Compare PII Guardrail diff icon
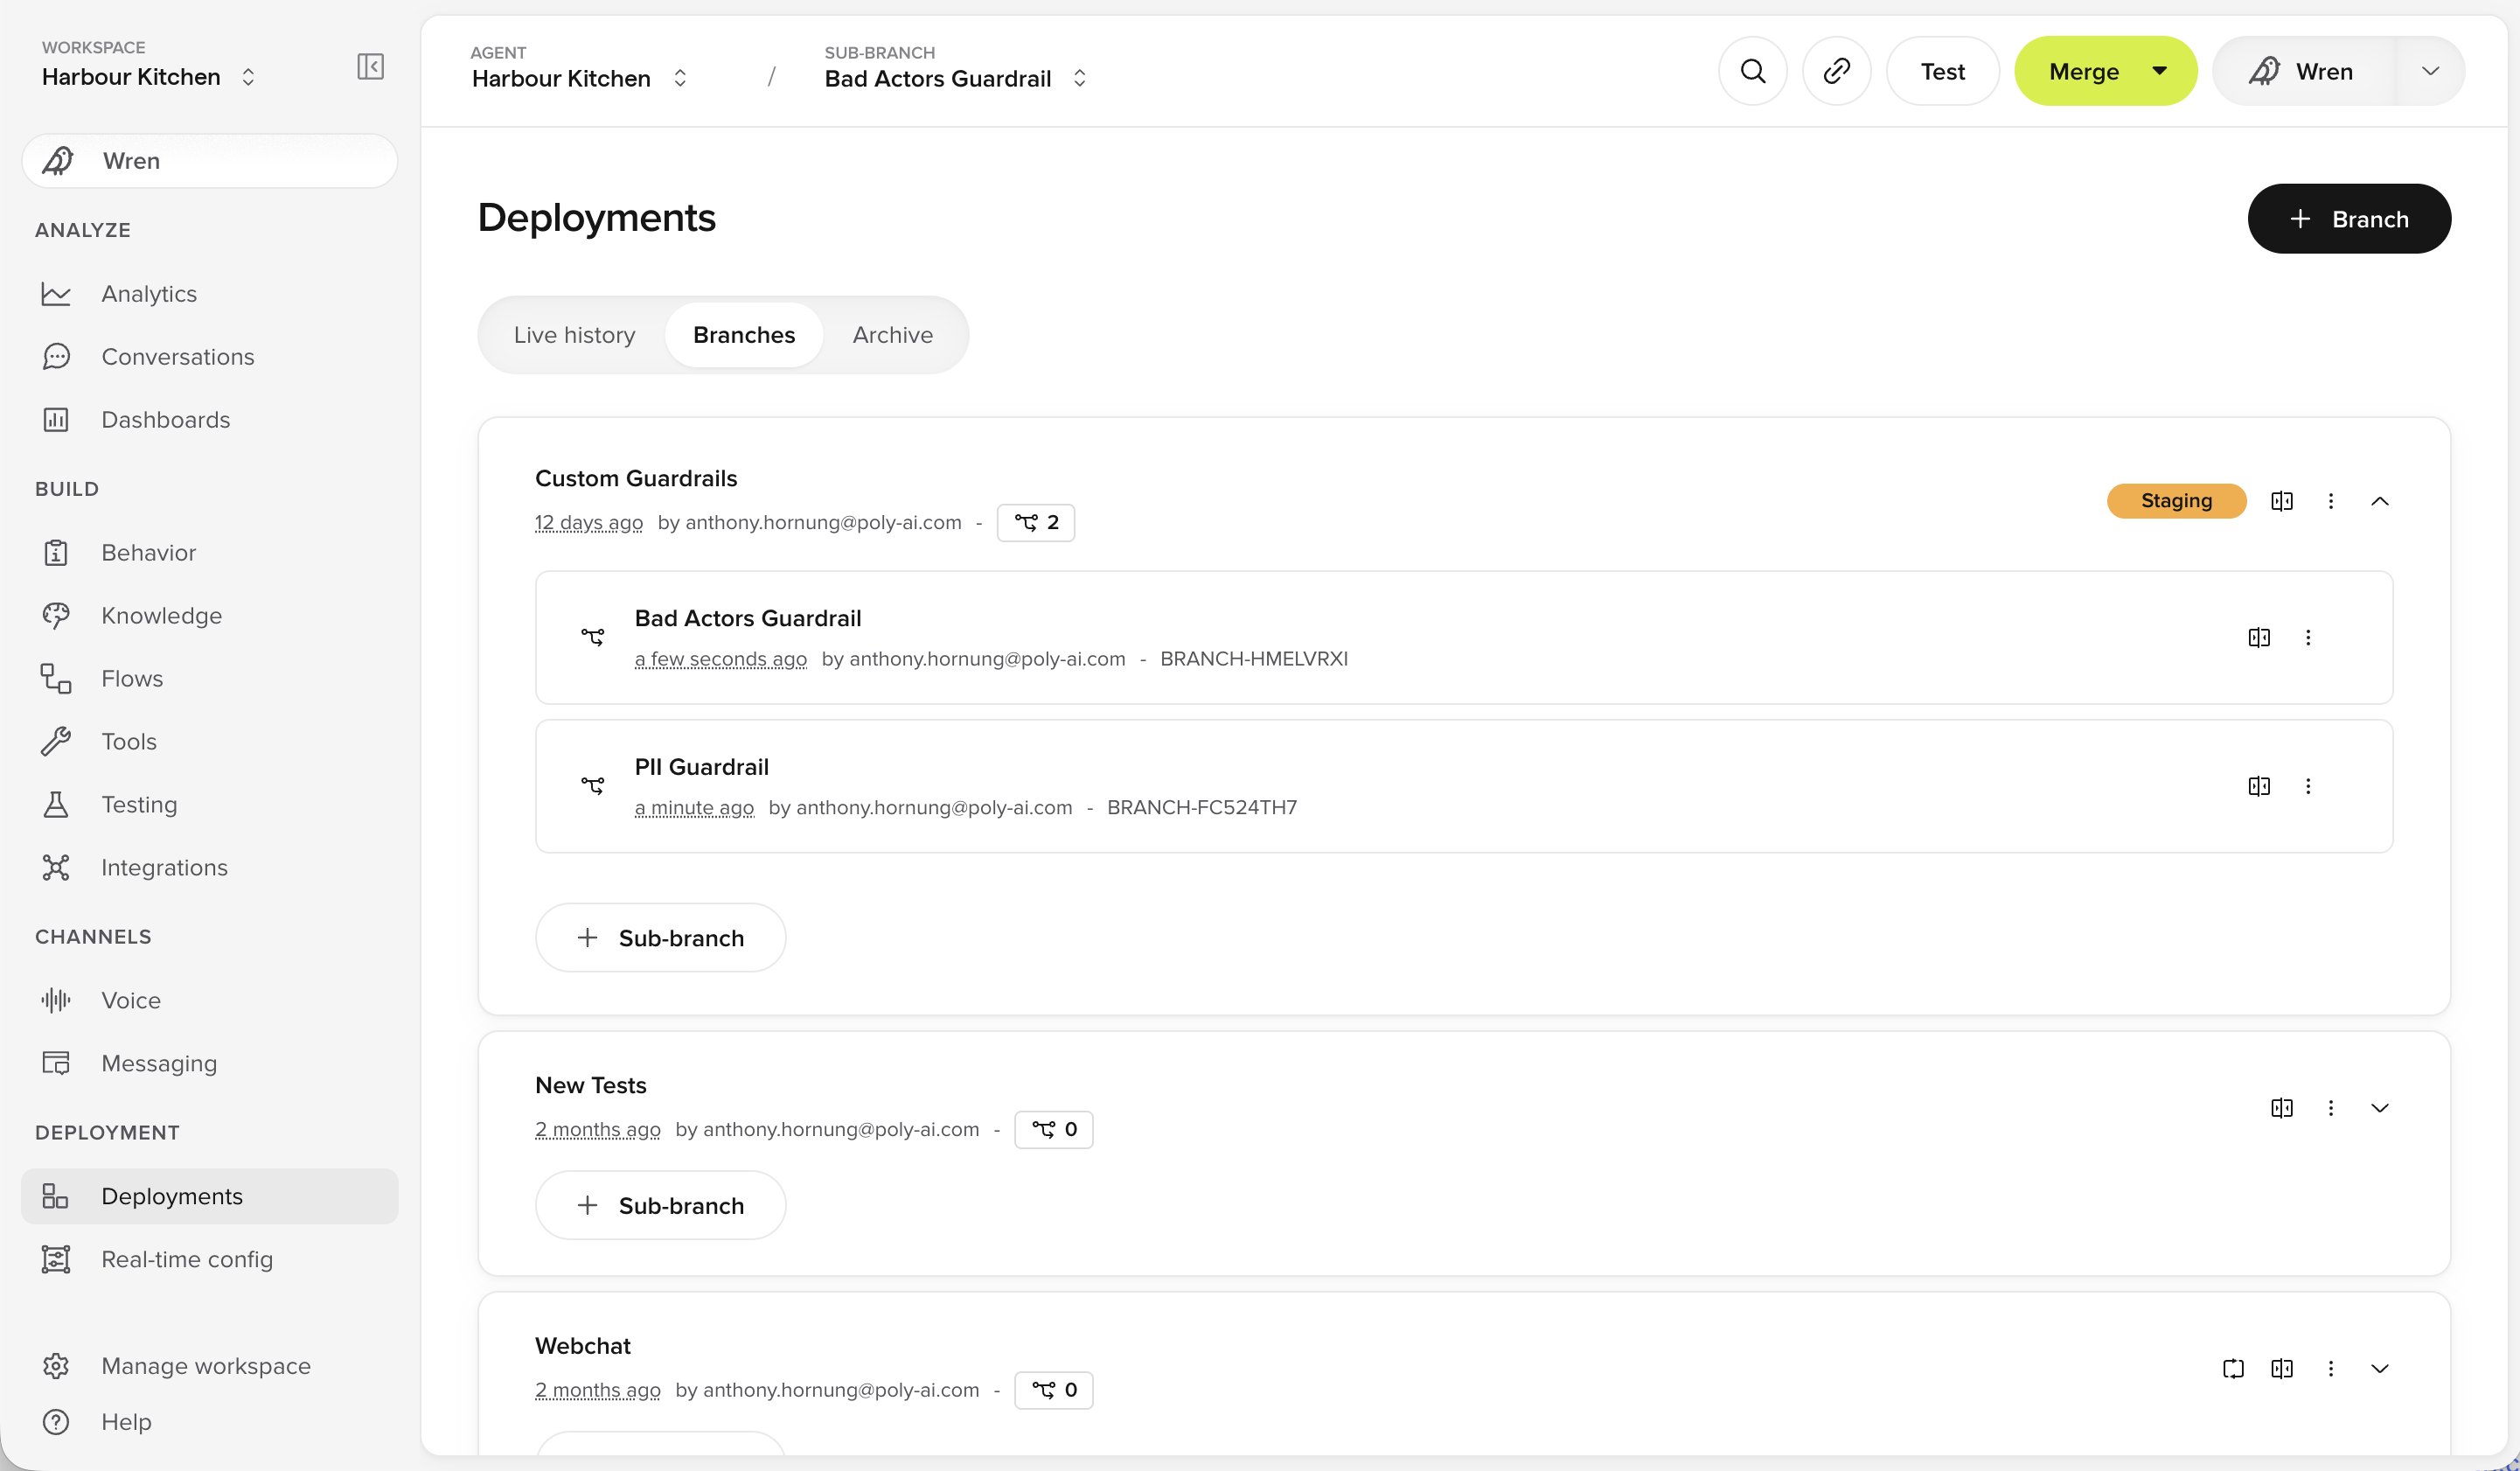Image resolution: width=2520 pixels, height=1471 pixels. coord(2258,787)
